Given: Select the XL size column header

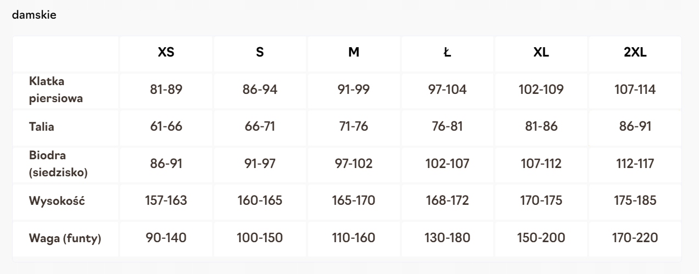Looking at the screenshot, I should (x=541, y=53).
